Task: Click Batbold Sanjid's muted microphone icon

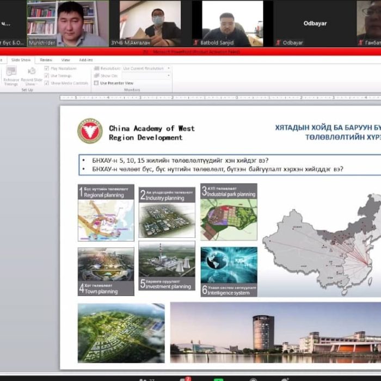Action: tap(196, 42)
